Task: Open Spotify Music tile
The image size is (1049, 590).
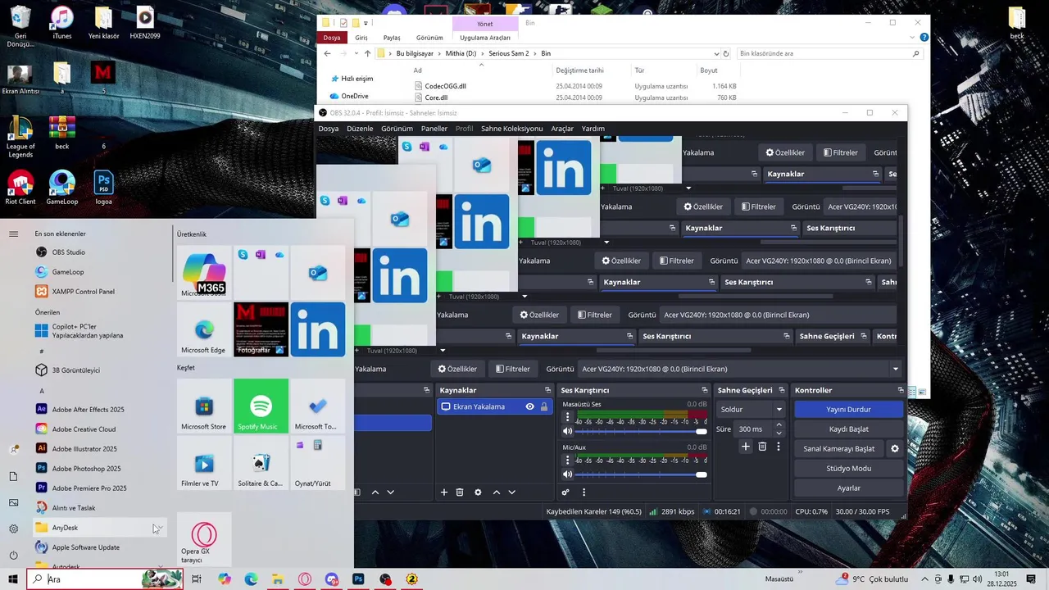Action: click(261, 406)
